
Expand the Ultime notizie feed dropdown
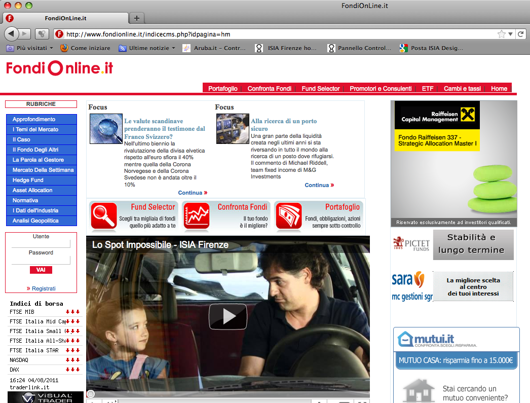147,48
